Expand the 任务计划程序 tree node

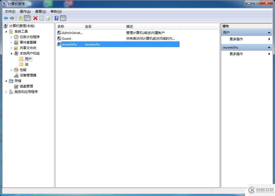[x=11, y=37]
